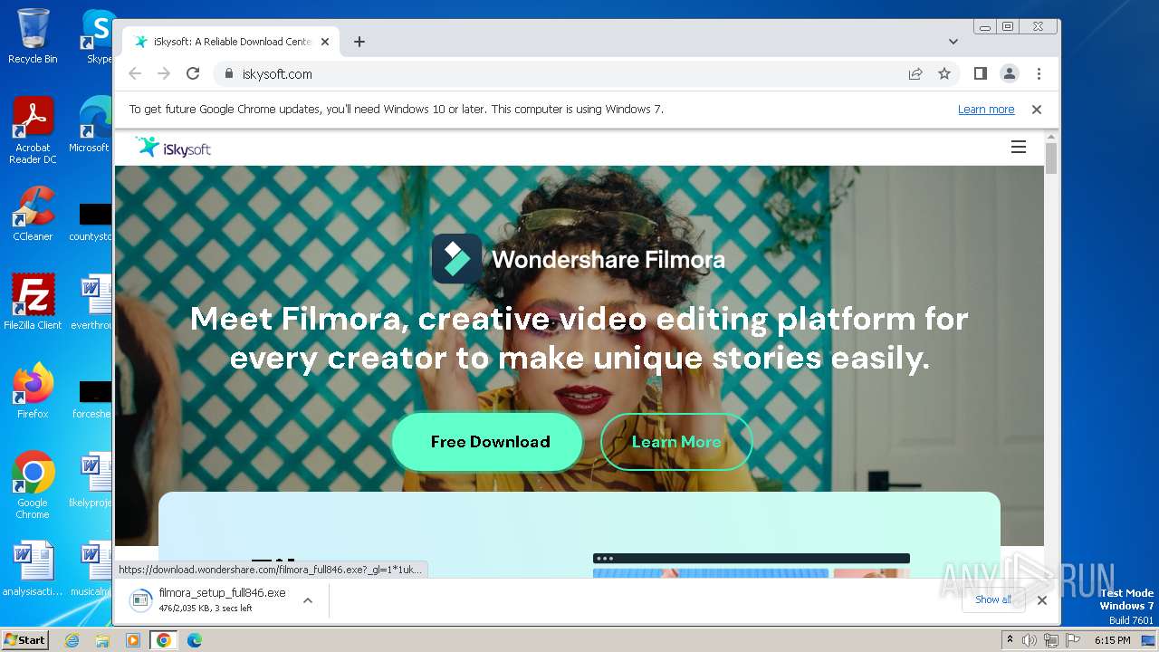Launch Internet Explorer from taskbar
The width and height of the screenshot is (1159, 652).
tap(72, 640)
